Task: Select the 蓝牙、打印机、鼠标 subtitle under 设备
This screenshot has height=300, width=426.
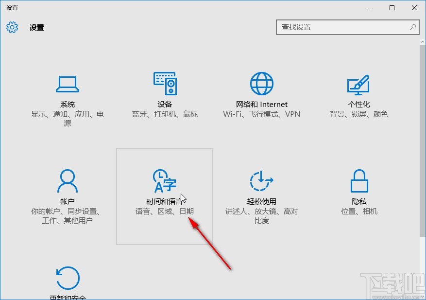Action: (x=165, y=114)
